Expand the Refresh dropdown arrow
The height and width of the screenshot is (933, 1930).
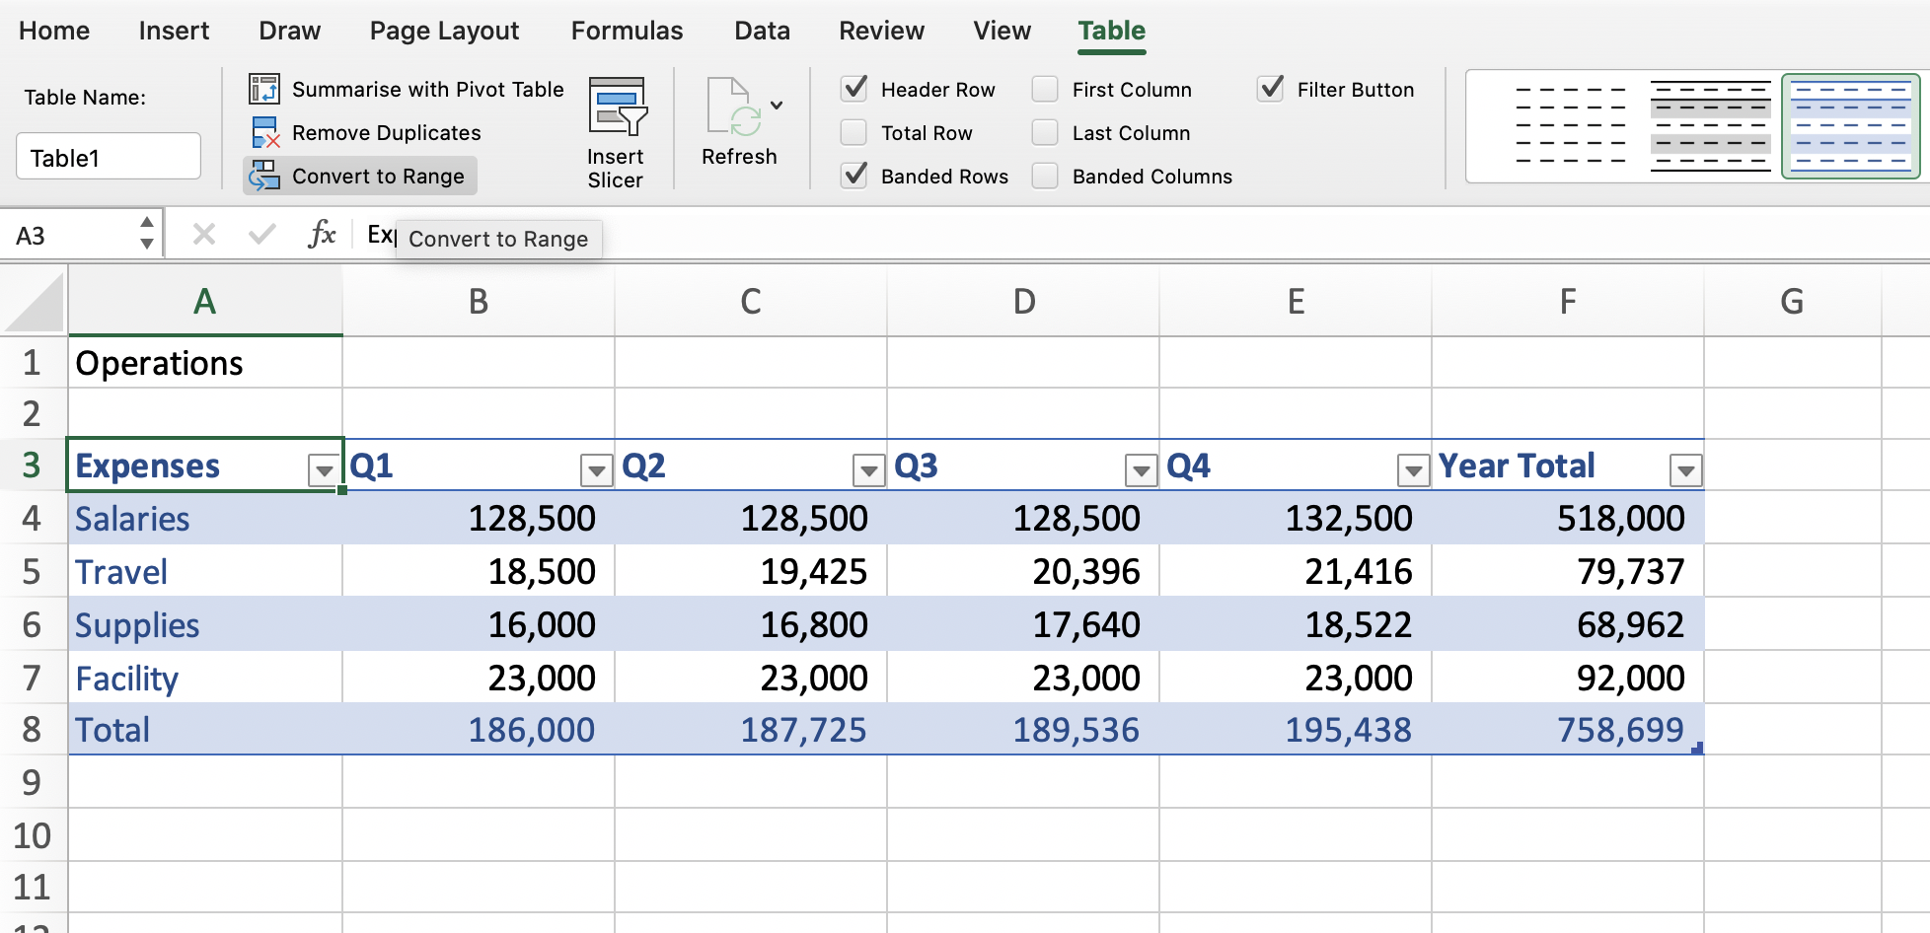pyautogui.click(x=777, y=105)
